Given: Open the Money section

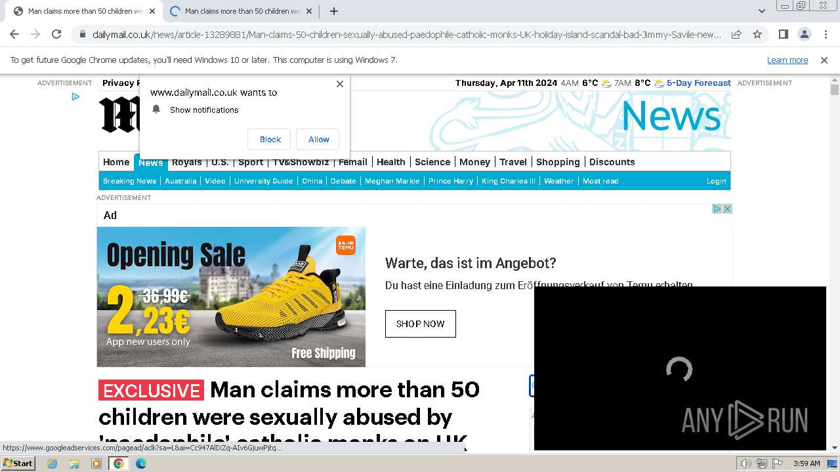Looking at the screenshot, I should tap(474, 162).
